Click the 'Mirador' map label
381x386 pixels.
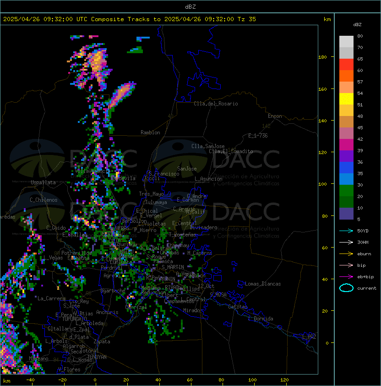(193, 310)
